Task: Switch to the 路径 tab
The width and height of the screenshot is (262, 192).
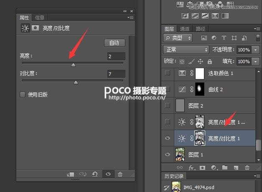Action: tap(200, 29)
